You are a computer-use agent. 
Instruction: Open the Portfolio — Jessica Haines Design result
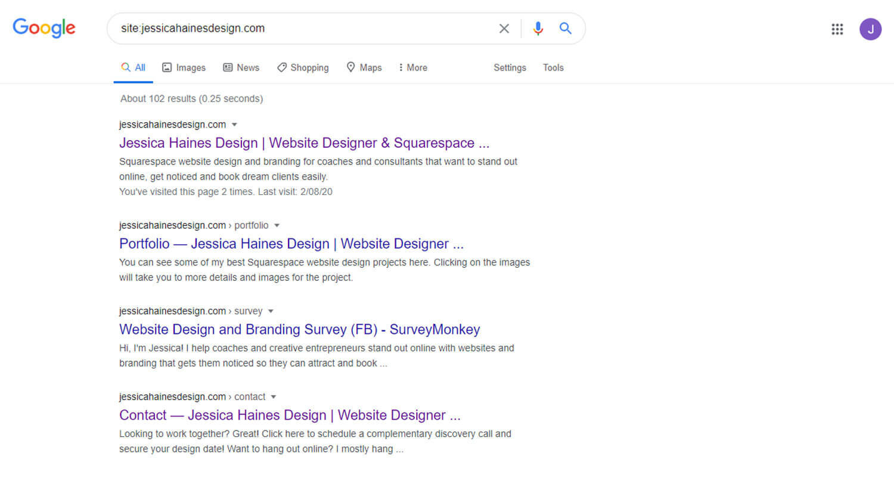pyautogui.click(x=291, y=244)
